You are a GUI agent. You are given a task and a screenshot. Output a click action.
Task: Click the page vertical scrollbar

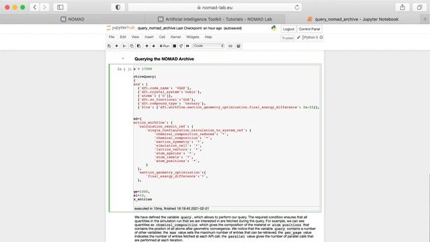(x=429, y=208)
